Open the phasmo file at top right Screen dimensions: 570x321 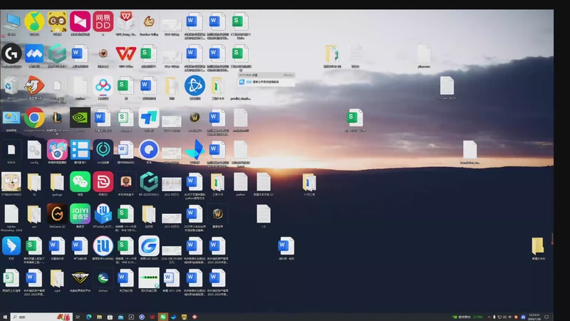click(x=424, y=56)
